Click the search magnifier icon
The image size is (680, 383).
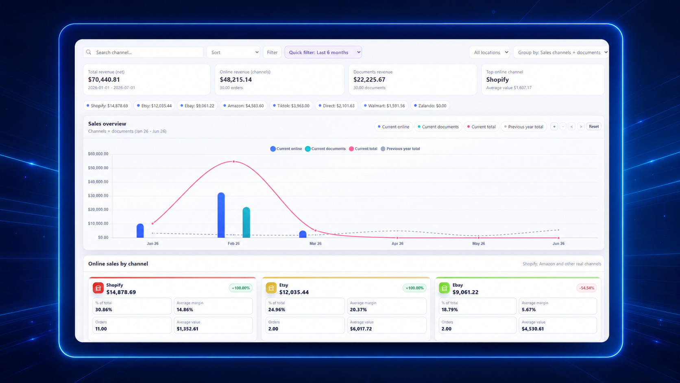[89, 52]
